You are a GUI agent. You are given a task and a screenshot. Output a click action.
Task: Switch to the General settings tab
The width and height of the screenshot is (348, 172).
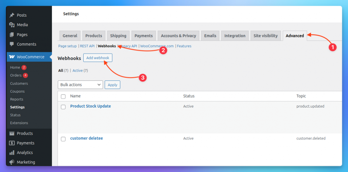pyautogui.click(x=70, y=36)
